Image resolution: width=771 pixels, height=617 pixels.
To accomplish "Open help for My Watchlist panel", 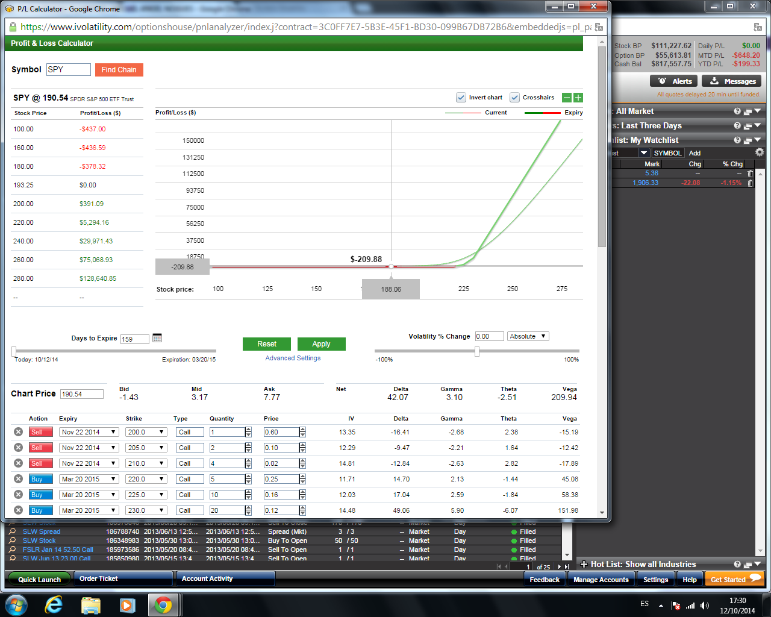I will (737, 140).
